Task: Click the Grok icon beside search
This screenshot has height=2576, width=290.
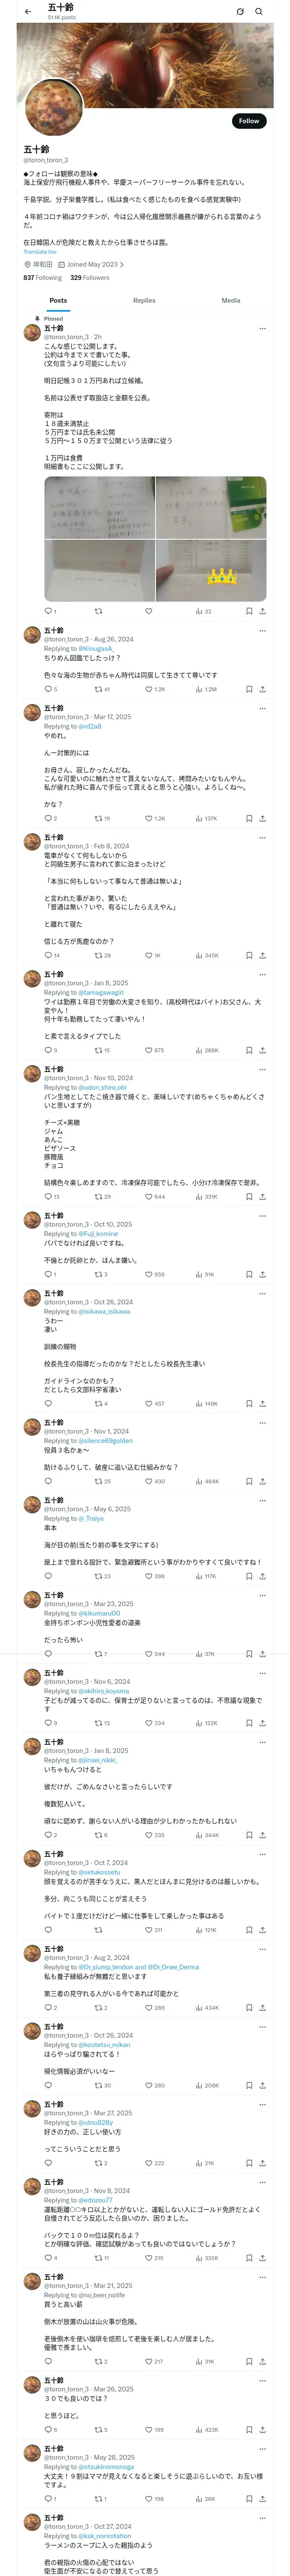Action: click(240, 12)
